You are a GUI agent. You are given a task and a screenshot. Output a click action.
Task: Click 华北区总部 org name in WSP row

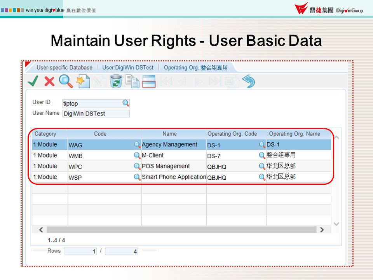(298, 177)
